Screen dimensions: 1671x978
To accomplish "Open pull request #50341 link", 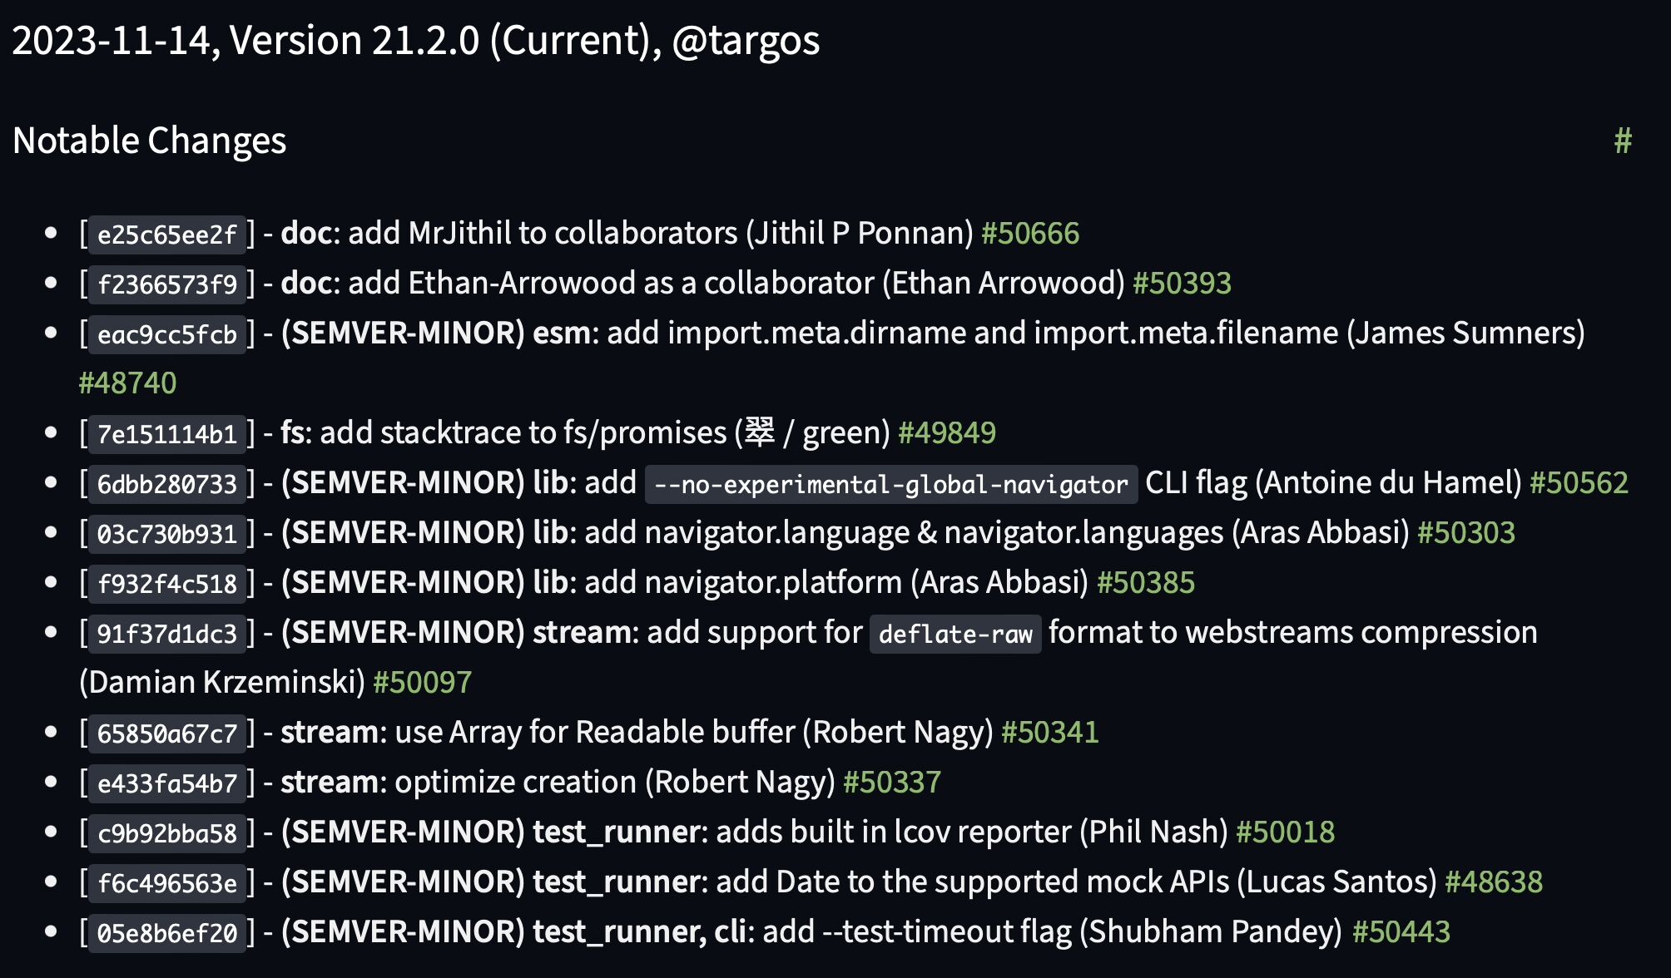I will [1049, 733].
